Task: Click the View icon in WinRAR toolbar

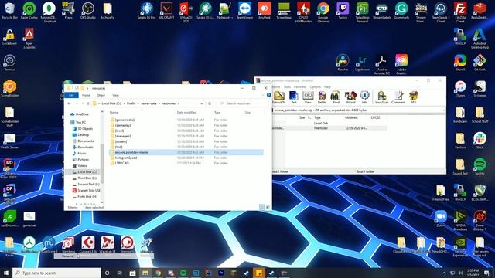Action: [x=308, y=97]
